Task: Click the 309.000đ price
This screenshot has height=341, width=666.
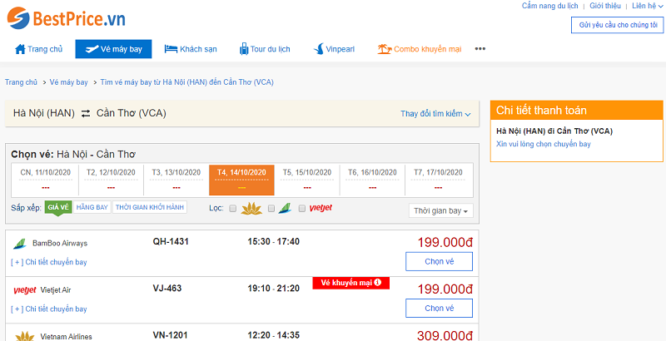Action: pos(445,335)
